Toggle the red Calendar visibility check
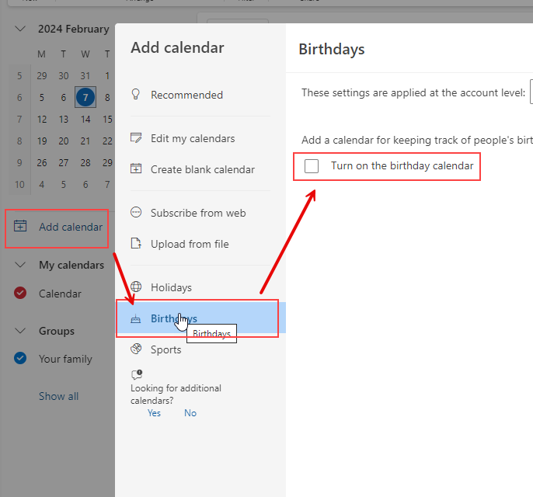This screenshot has height=497, width=533. 20,294
